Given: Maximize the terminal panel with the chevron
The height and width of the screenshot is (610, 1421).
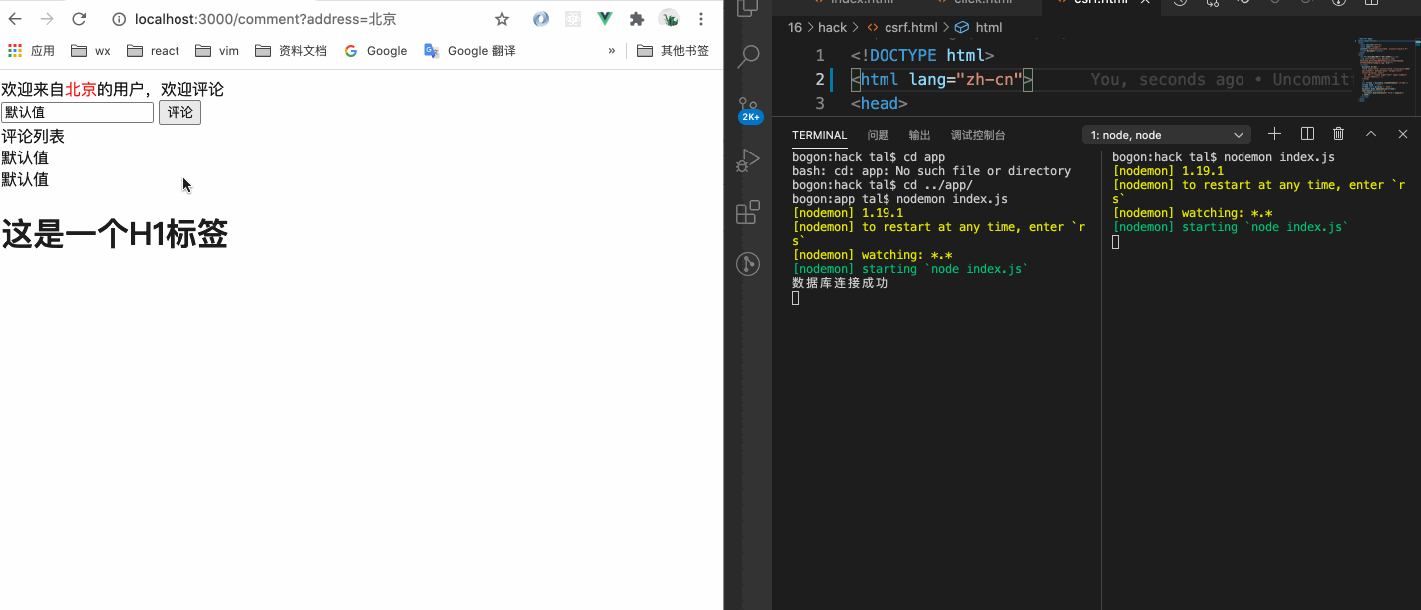Looking at the screenshot, I should point(1370,133).
